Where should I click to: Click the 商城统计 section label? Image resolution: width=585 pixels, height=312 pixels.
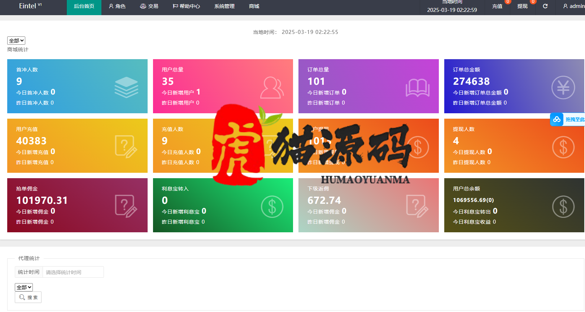pyautogui.click(x=18, y=49)
